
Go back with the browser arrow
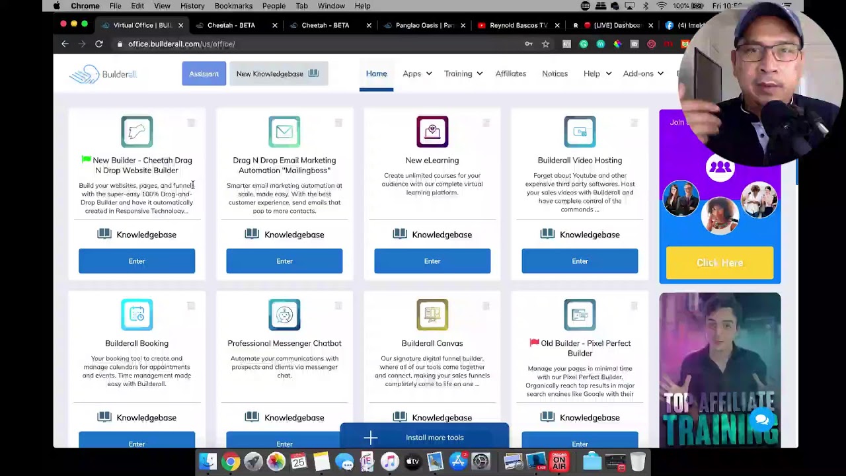(x=65, y=44)
